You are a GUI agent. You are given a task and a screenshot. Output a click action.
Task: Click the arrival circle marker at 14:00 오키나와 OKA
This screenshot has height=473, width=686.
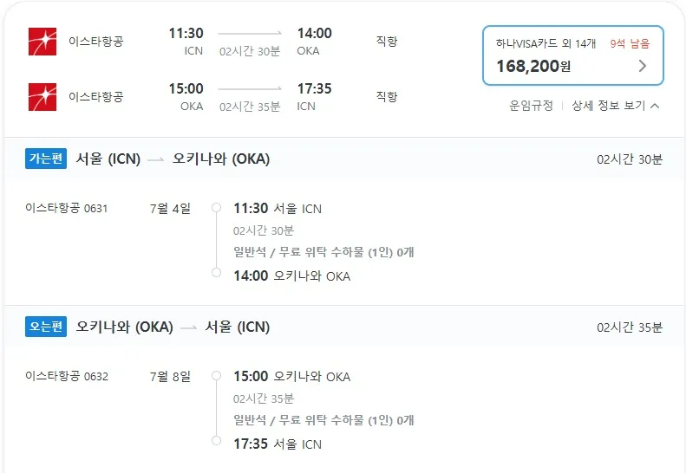(216, 272)
